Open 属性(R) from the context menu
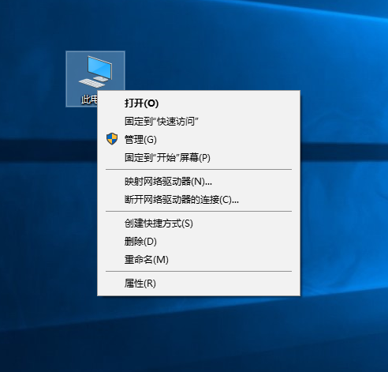 point(199,284)
